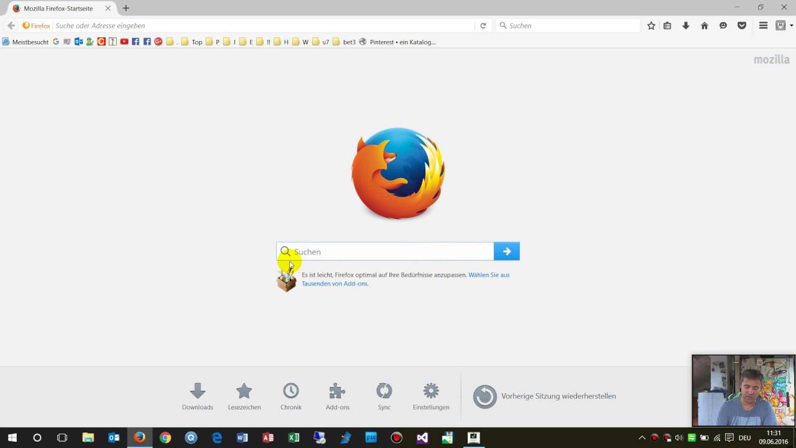Open network Wi-Fi icon in tray

[717, 437]
